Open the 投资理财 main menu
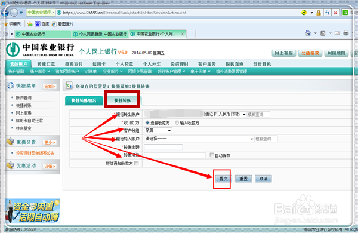The height and width of the screenshot is (233, 358). [x=180, y=64]
